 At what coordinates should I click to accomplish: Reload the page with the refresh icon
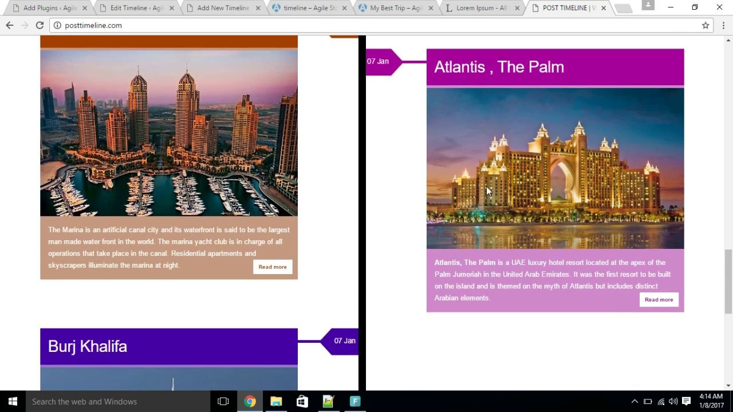40,25
